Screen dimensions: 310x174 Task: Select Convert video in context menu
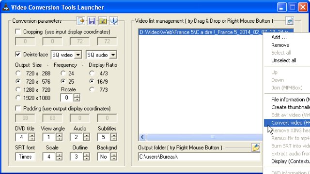point(287,123)
